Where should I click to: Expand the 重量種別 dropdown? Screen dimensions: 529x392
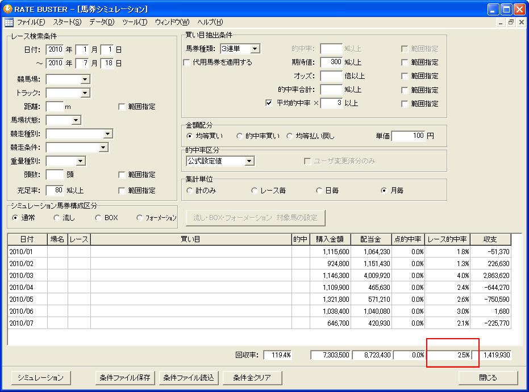click(x=81, y=161)
